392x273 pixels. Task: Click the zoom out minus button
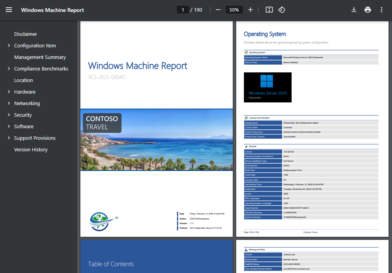pos(218,10)
